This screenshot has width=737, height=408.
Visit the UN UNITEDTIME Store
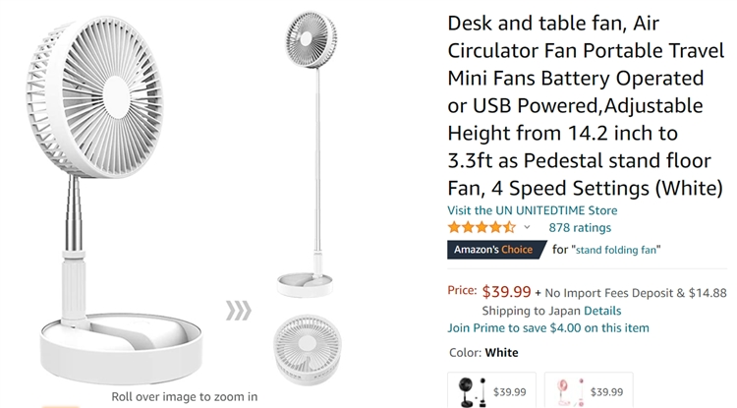click(x=532, y=210)
